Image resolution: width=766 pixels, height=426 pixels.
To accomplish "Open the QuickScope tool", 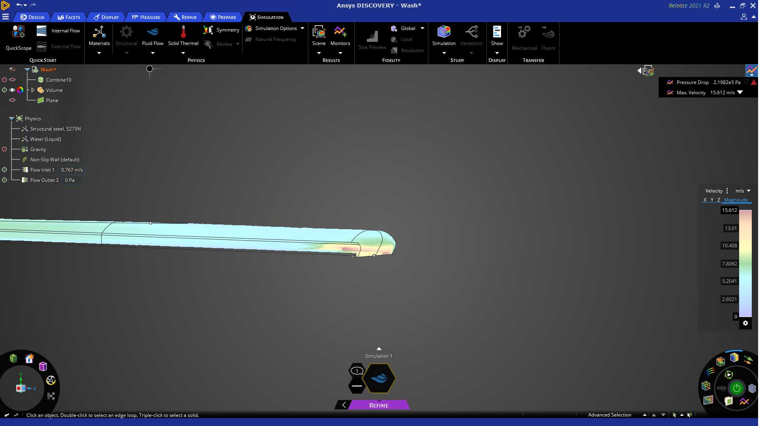I will click(18, 38).
